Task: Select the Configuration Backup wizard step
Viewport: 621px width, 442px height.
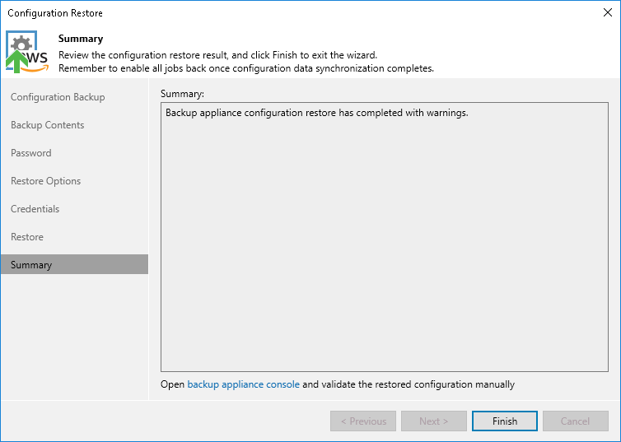Action: (58, 97)
